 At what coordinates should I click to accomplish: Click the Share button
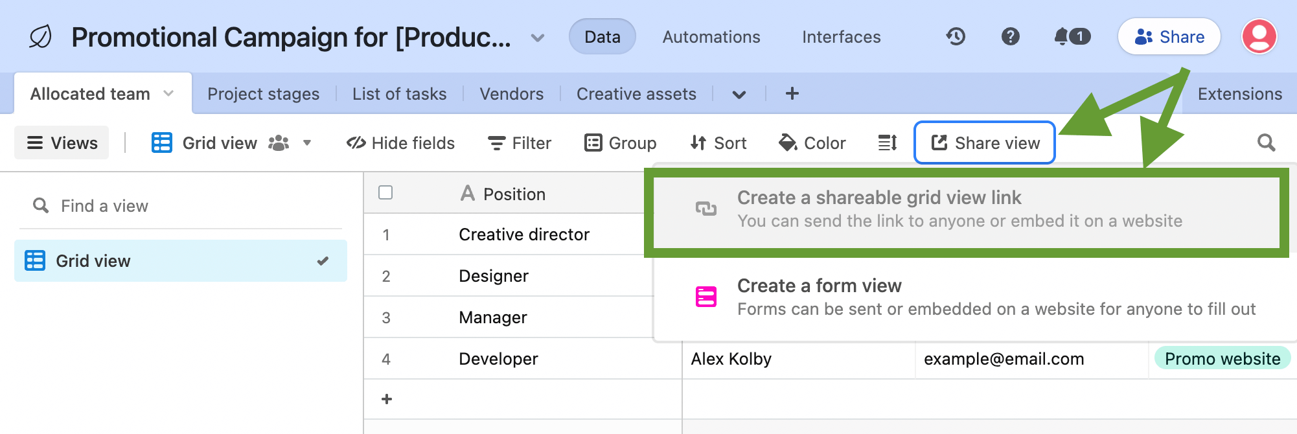pos(1169,37)
